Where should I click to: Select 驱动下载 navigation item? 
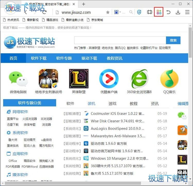[89, 58]
